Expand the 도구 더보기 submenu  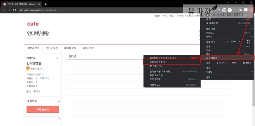[x=227, y=58]
